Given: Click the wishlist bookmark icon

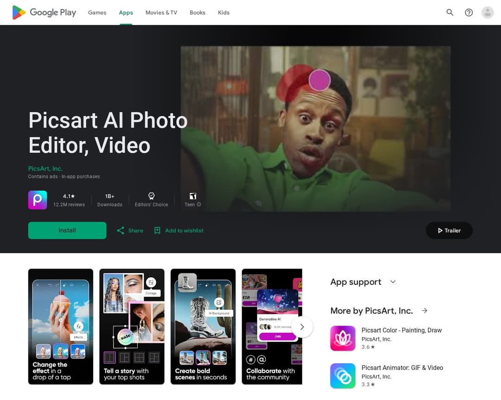Looking at the screenshot, I should pyautogui.click(x=157, y=230).
